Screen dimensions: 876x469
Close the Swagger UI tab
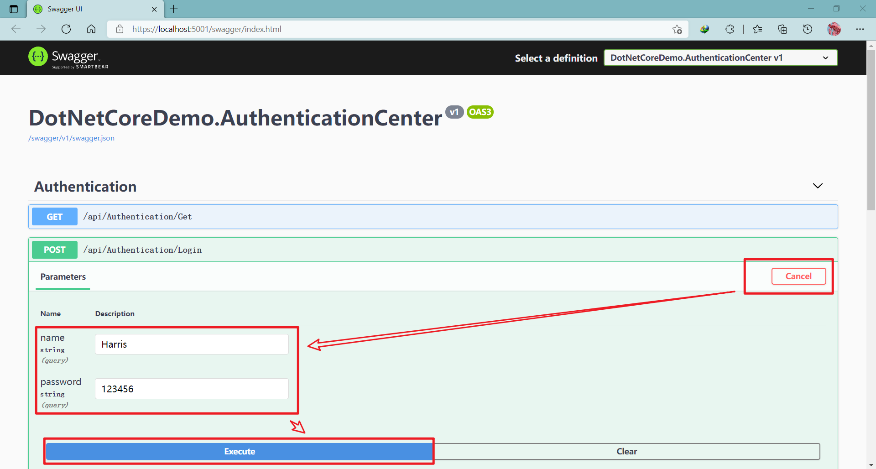pyautogui.click(x=154, y=9)
